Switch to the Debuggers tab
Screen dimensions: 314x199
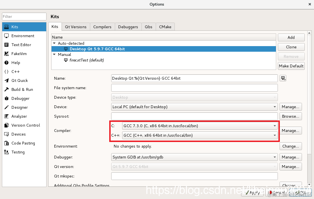(x=128, y=27)
